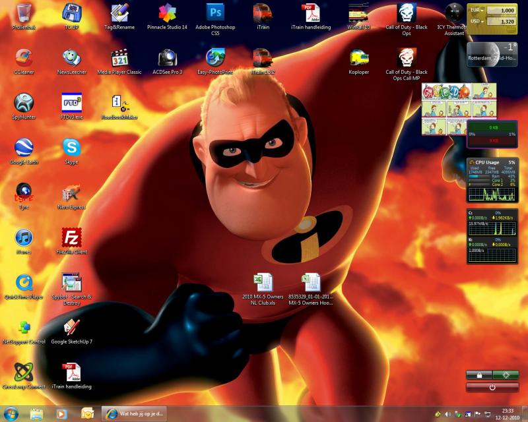Open the Prullenbak recycle bin

24,16
